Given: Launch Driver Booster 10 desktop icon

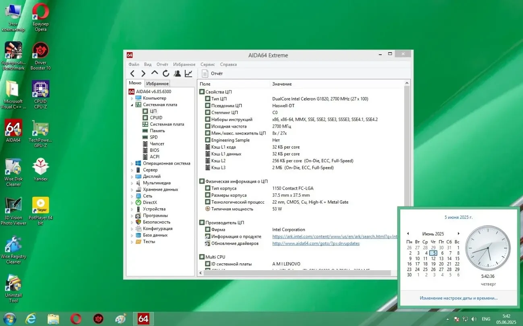Looking at the screenshot, I should [x=40, y=50].
